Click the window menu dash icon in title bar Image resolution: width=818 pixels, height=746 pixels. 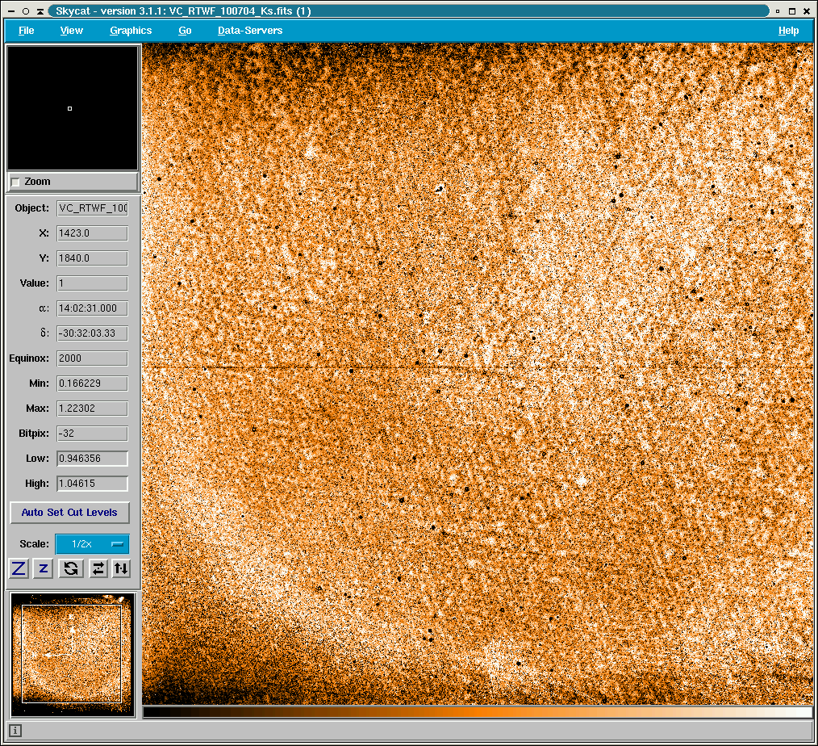coord(10,11)
